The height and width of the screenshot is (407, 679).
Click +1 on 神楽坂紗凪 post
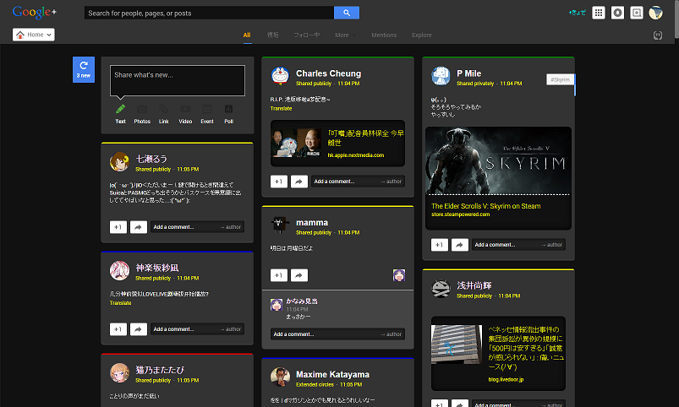[x=118, y=329]
